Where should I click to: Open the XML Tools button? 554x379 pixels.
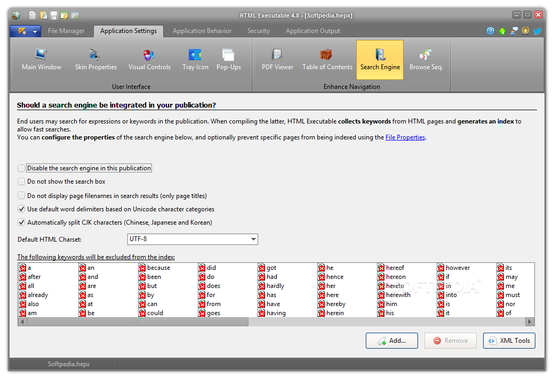[509, 341]
